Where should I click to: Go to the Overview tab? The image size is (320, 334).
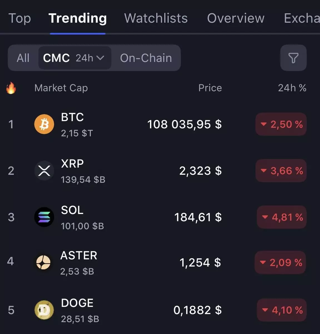pyautogui.click(x=235, y=18)
